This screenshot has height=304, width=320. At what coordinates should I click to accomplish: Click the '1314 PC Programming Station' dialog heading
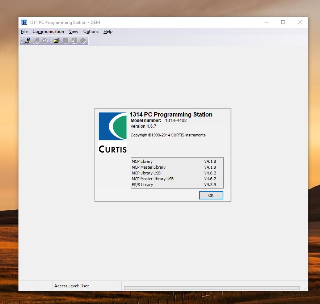click(171, 114)
